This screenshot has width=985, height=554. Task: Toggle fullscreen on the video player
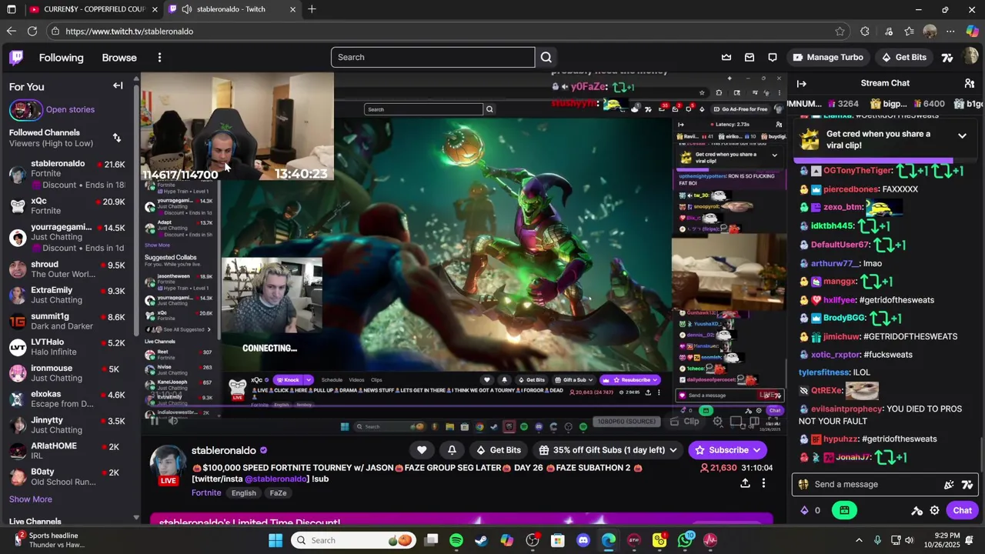pos(772,421)
